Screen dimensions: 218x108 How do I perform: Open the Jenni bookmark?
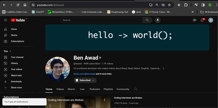[137, 12]
